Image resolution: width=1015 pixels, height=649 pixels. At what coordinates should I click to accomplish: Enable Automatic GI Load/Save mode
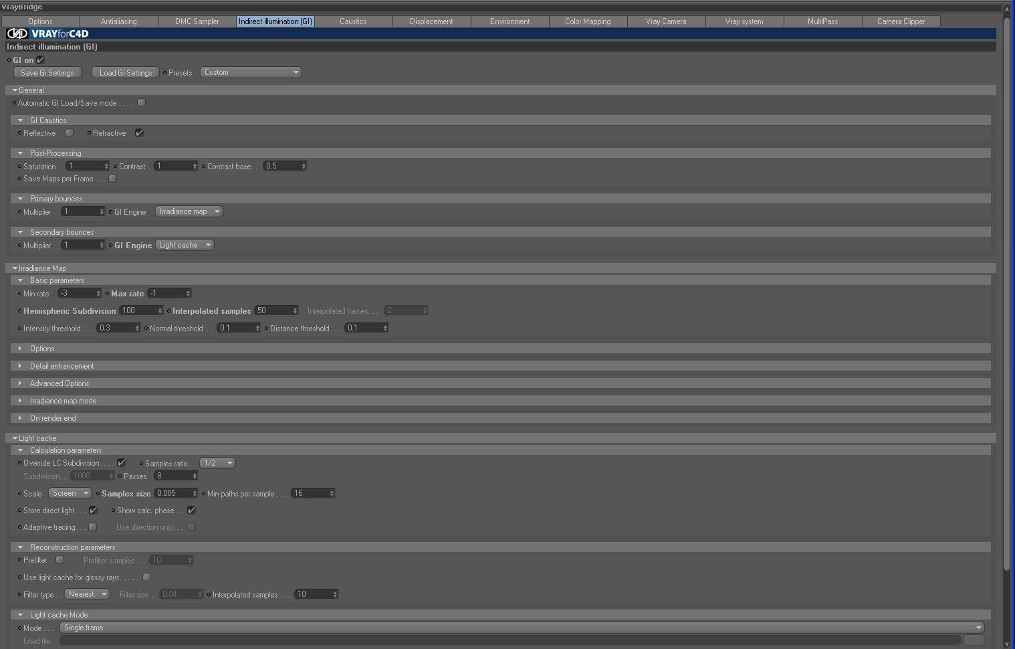click(141, 102)
